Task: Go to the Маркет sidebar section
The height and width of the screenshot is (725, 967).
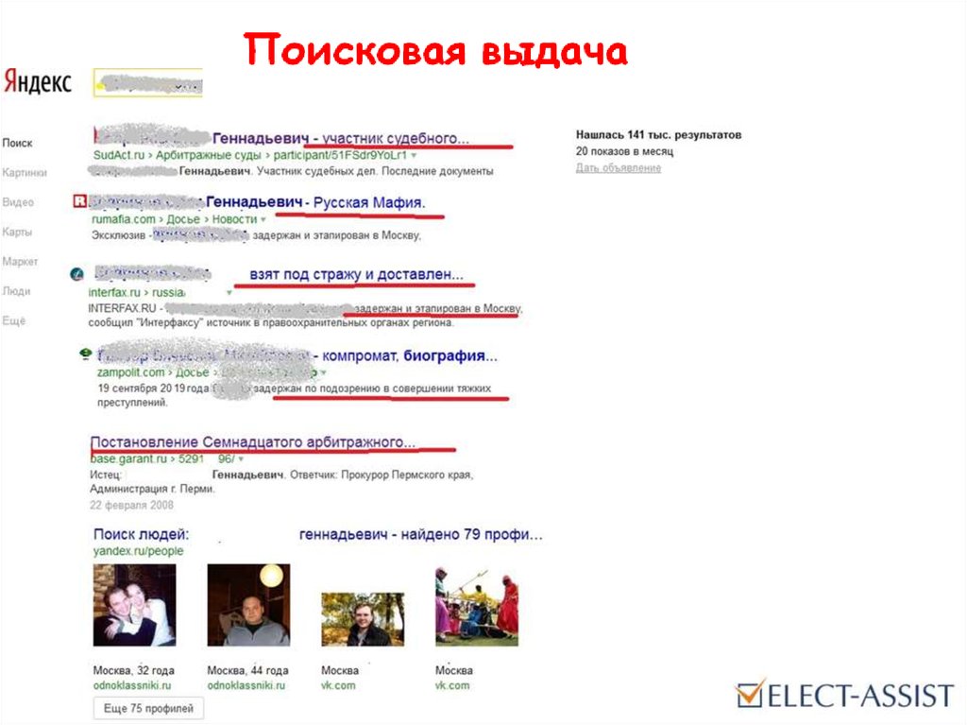Action: click(20, 262)
